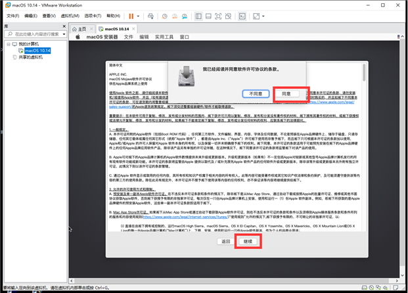
Task: Open the sales-support link
Action: coord(120,106)
